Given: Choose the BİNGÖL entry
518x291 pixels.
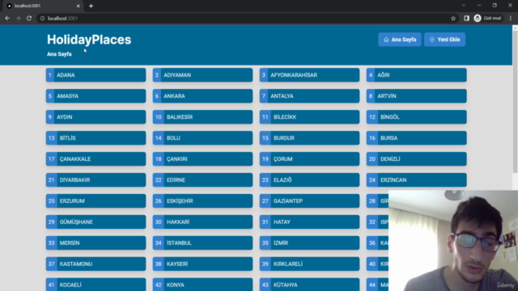Looking at the screenshot, I should [x=417, y=117].
